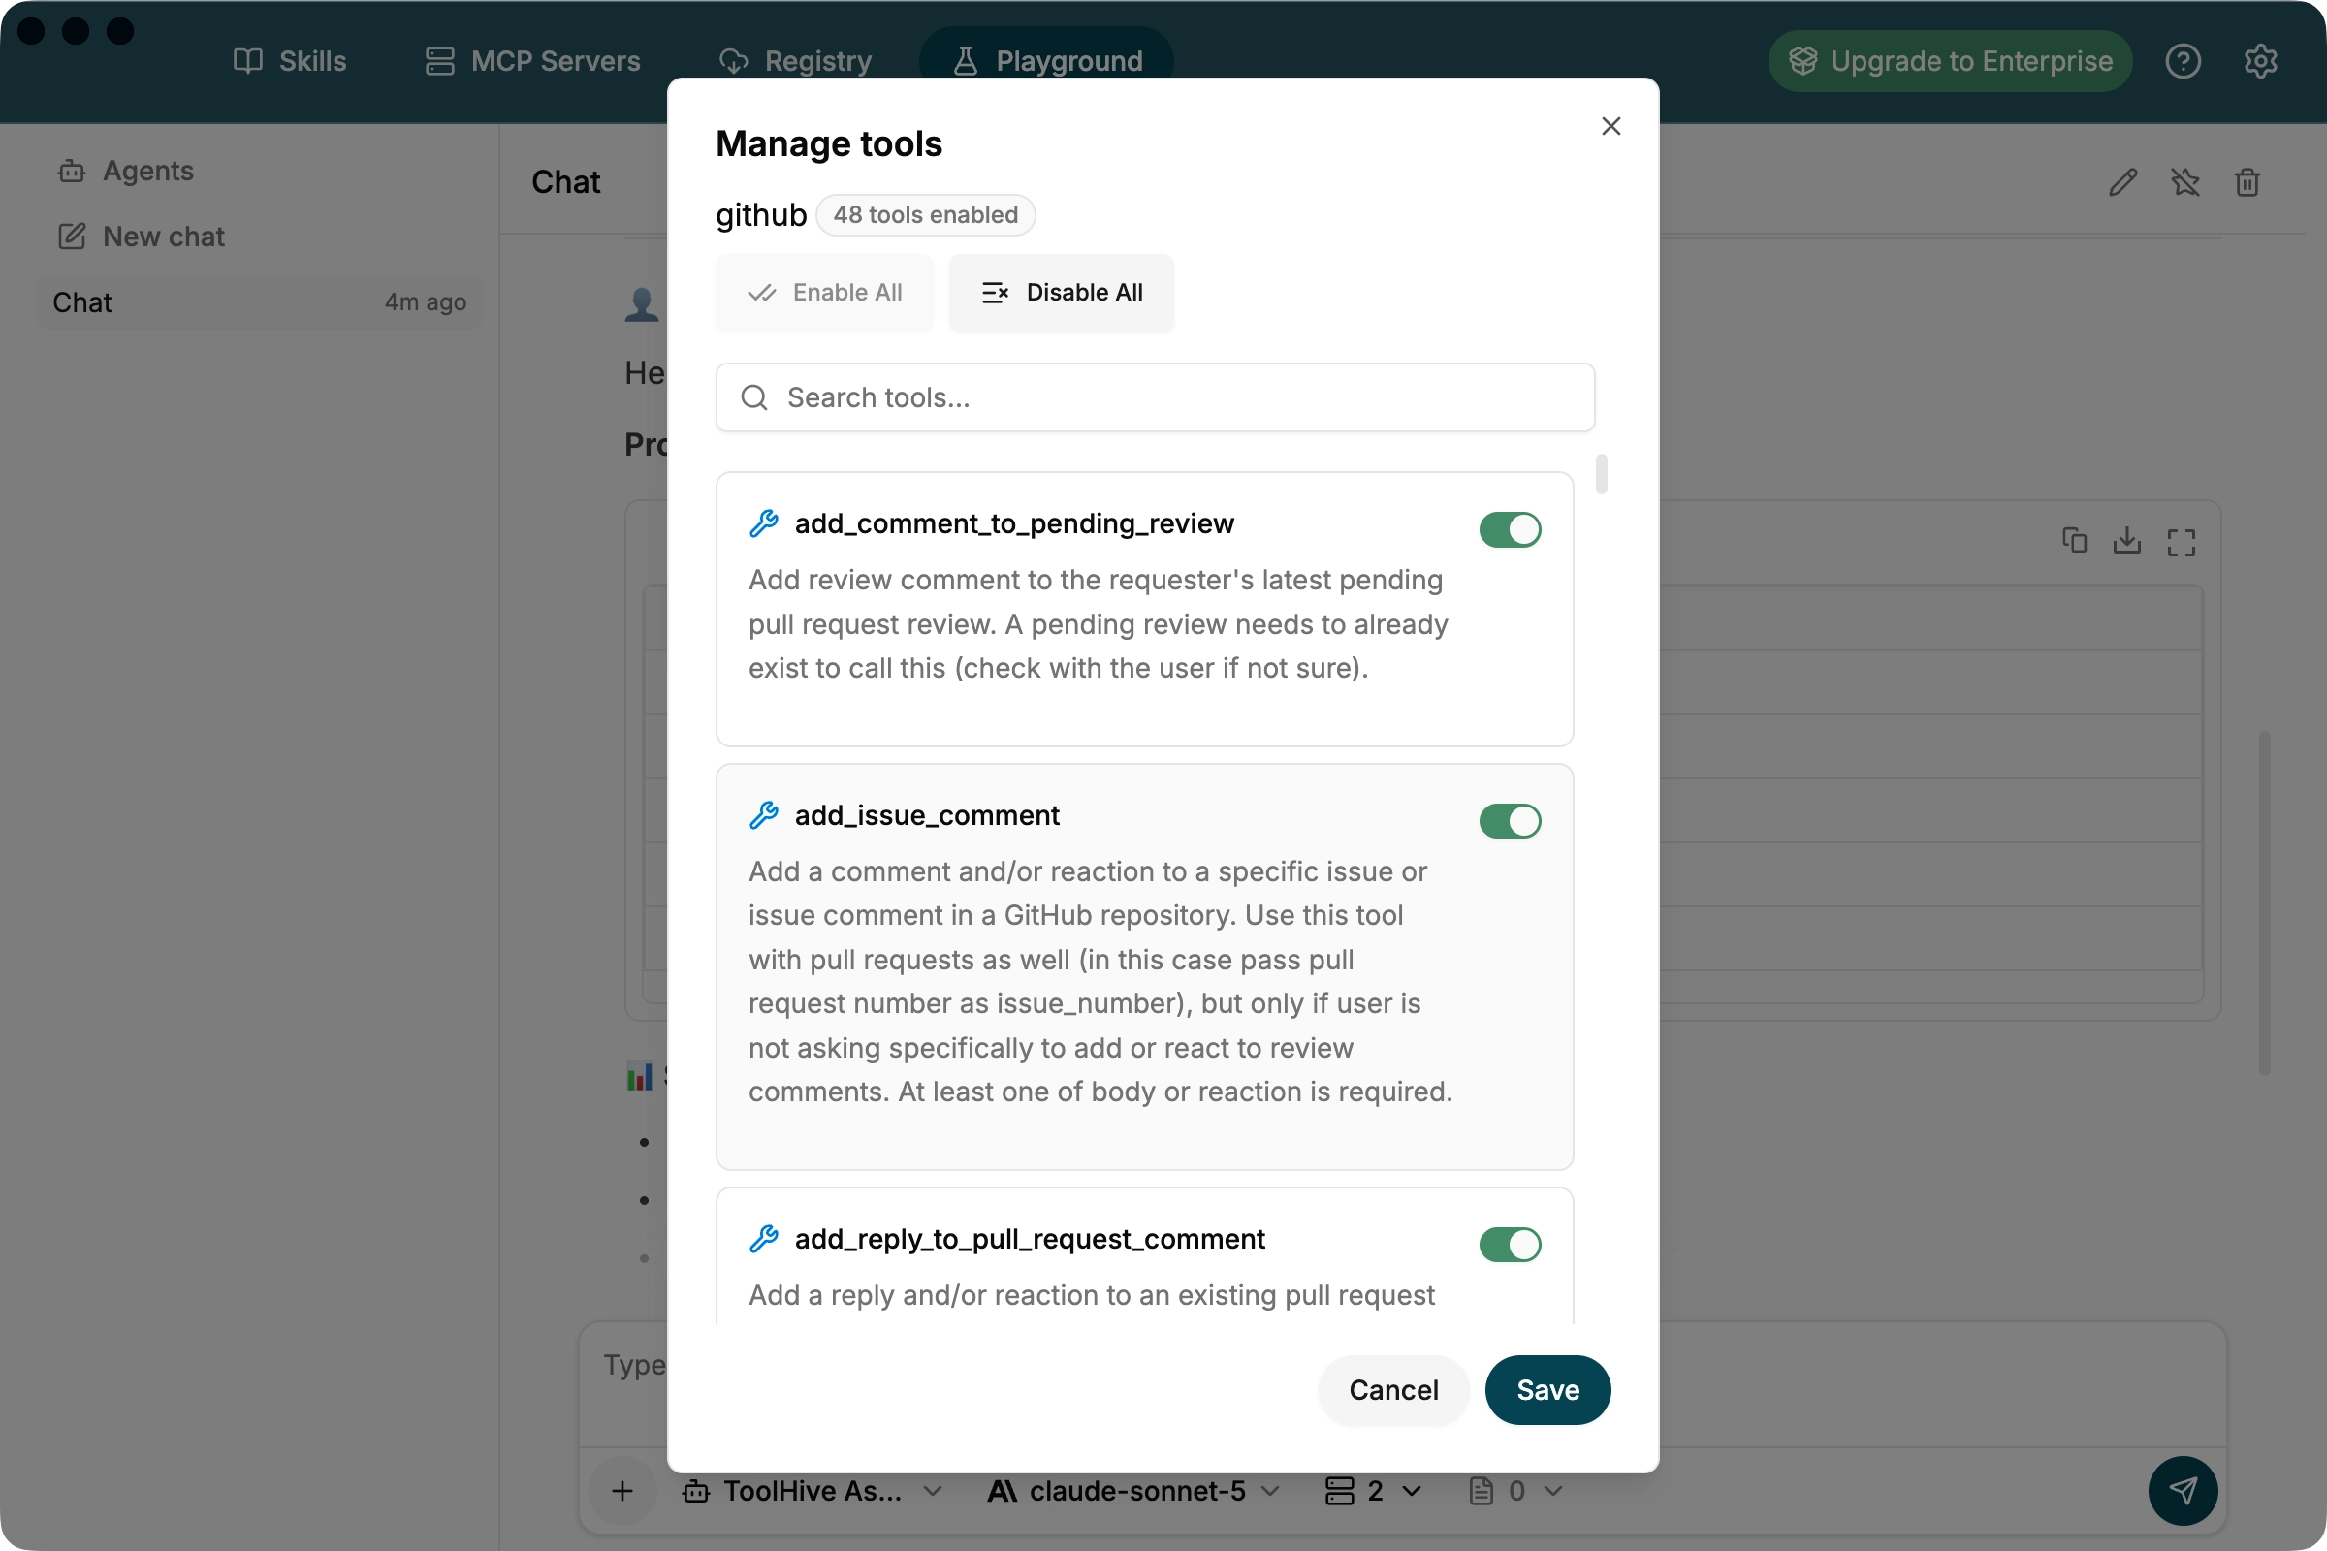
Task: Click the wrench icon for add_reply_to_pull_request_comment
Action: 764,1239
